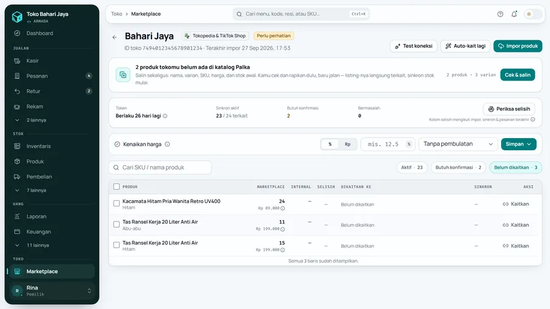Focus the global search field
Screen dimensions: 550x309
[x=301, y=14]
